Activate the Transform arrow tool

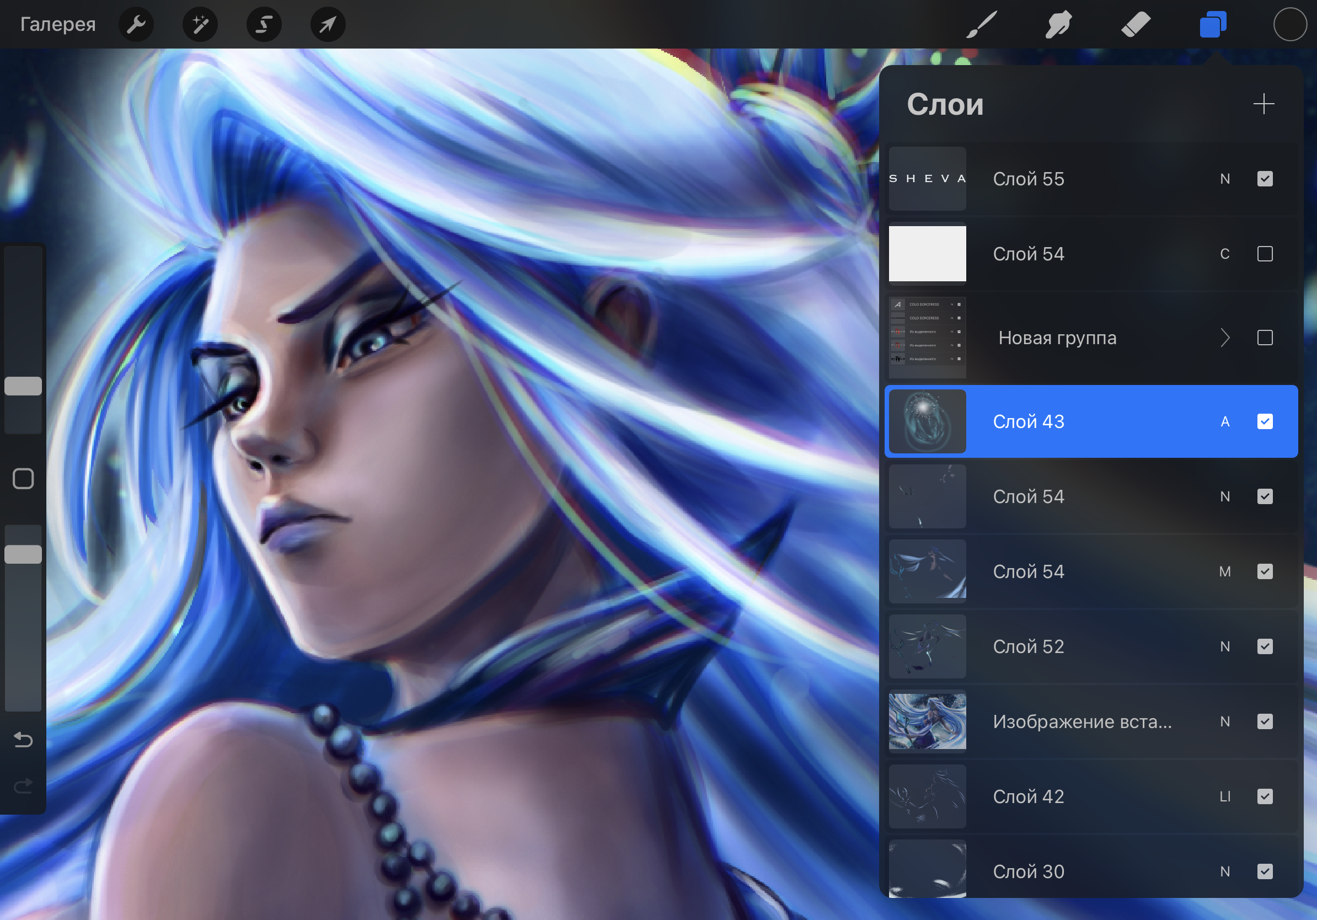[x=328, y=25]
